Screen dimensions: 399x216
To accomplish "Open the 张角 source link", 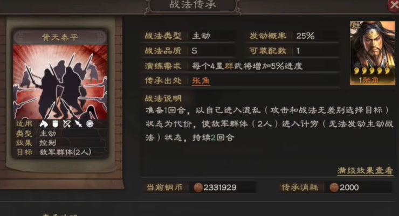I will [x=201, y=81].
